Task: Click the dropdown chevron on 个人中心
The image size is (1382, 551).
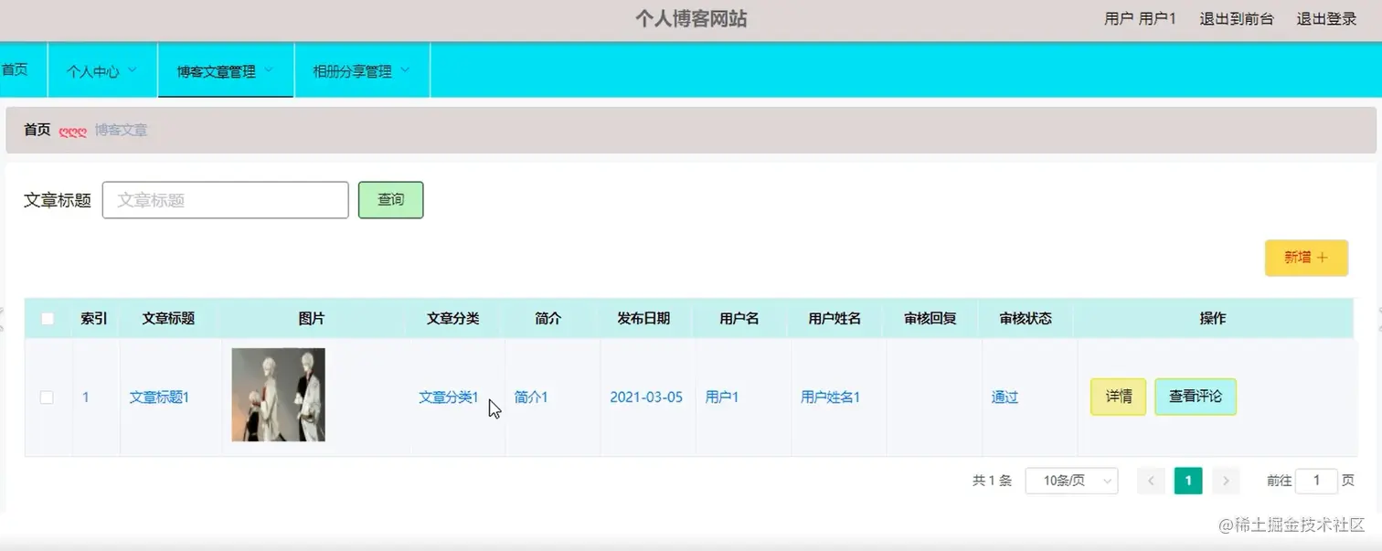Action: [x=132, y=69]
